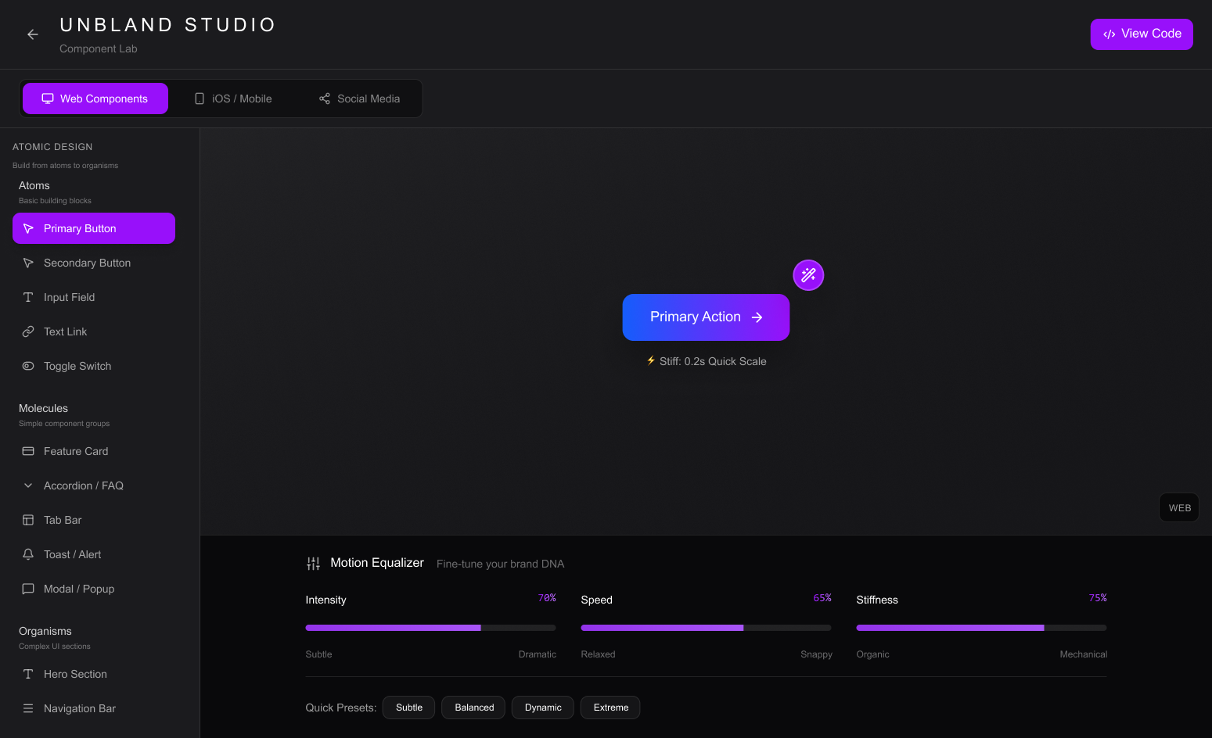Click the Primary Action preview button
The height and width of the screenshot is (738, 1212).
pyautogui.click(x=706, y=317)
